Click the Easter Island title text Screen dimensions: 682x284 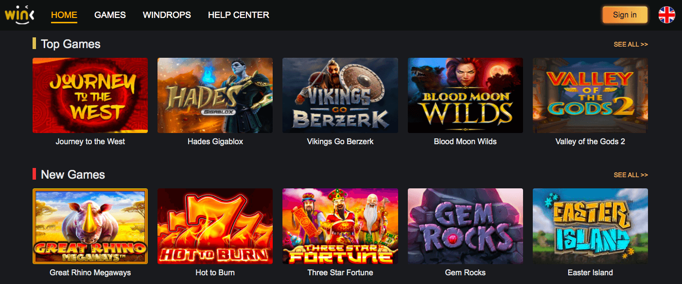pos(590,272)
